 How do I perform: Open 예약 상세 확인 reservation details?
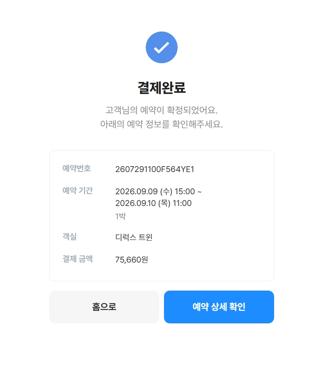(219, 307)
